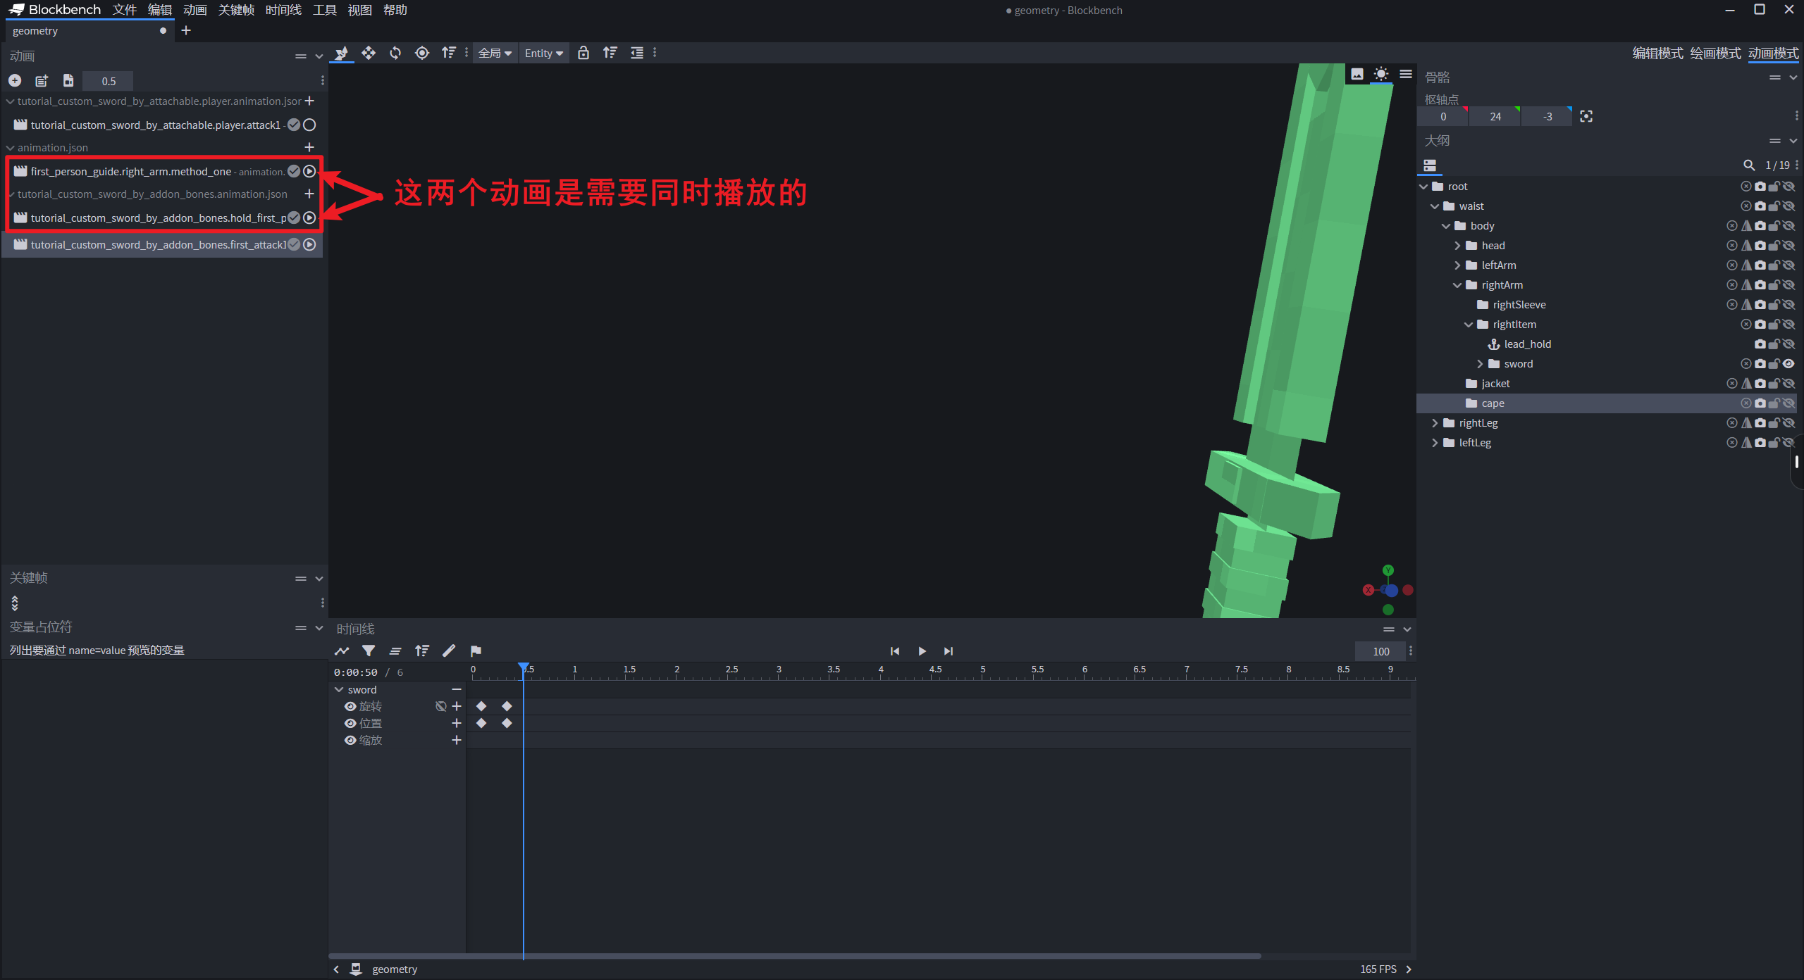Add a timeline marker flag

tap(476, 651)
